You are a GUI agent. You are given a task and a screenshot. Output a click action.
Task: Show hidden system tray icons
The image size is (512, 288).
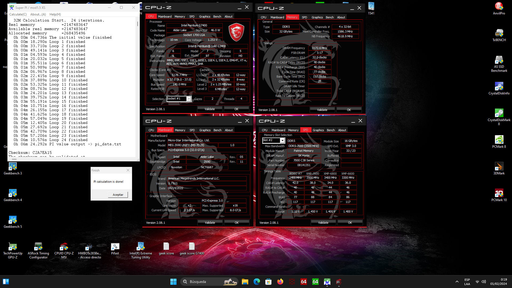coord(457,282)
